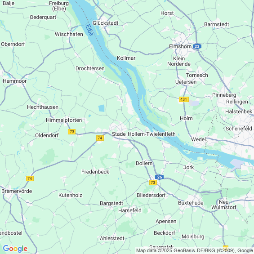Viewport: 254px width, 254px height.
Task: Click the Harsefeld town label
Action: pos(130,210)
